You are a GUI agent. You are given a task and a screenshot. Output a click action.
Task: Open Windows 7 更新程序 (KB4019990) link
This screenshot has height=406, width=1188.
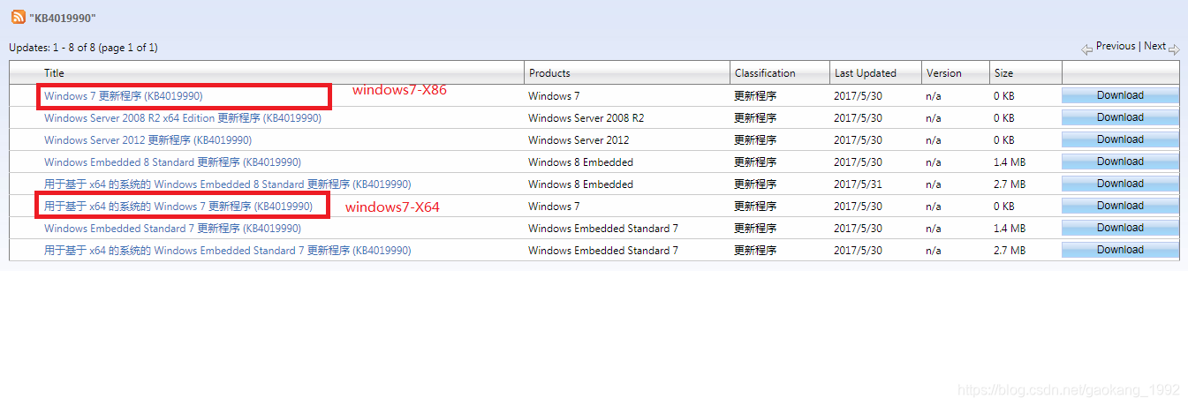[x=124, y=95]
